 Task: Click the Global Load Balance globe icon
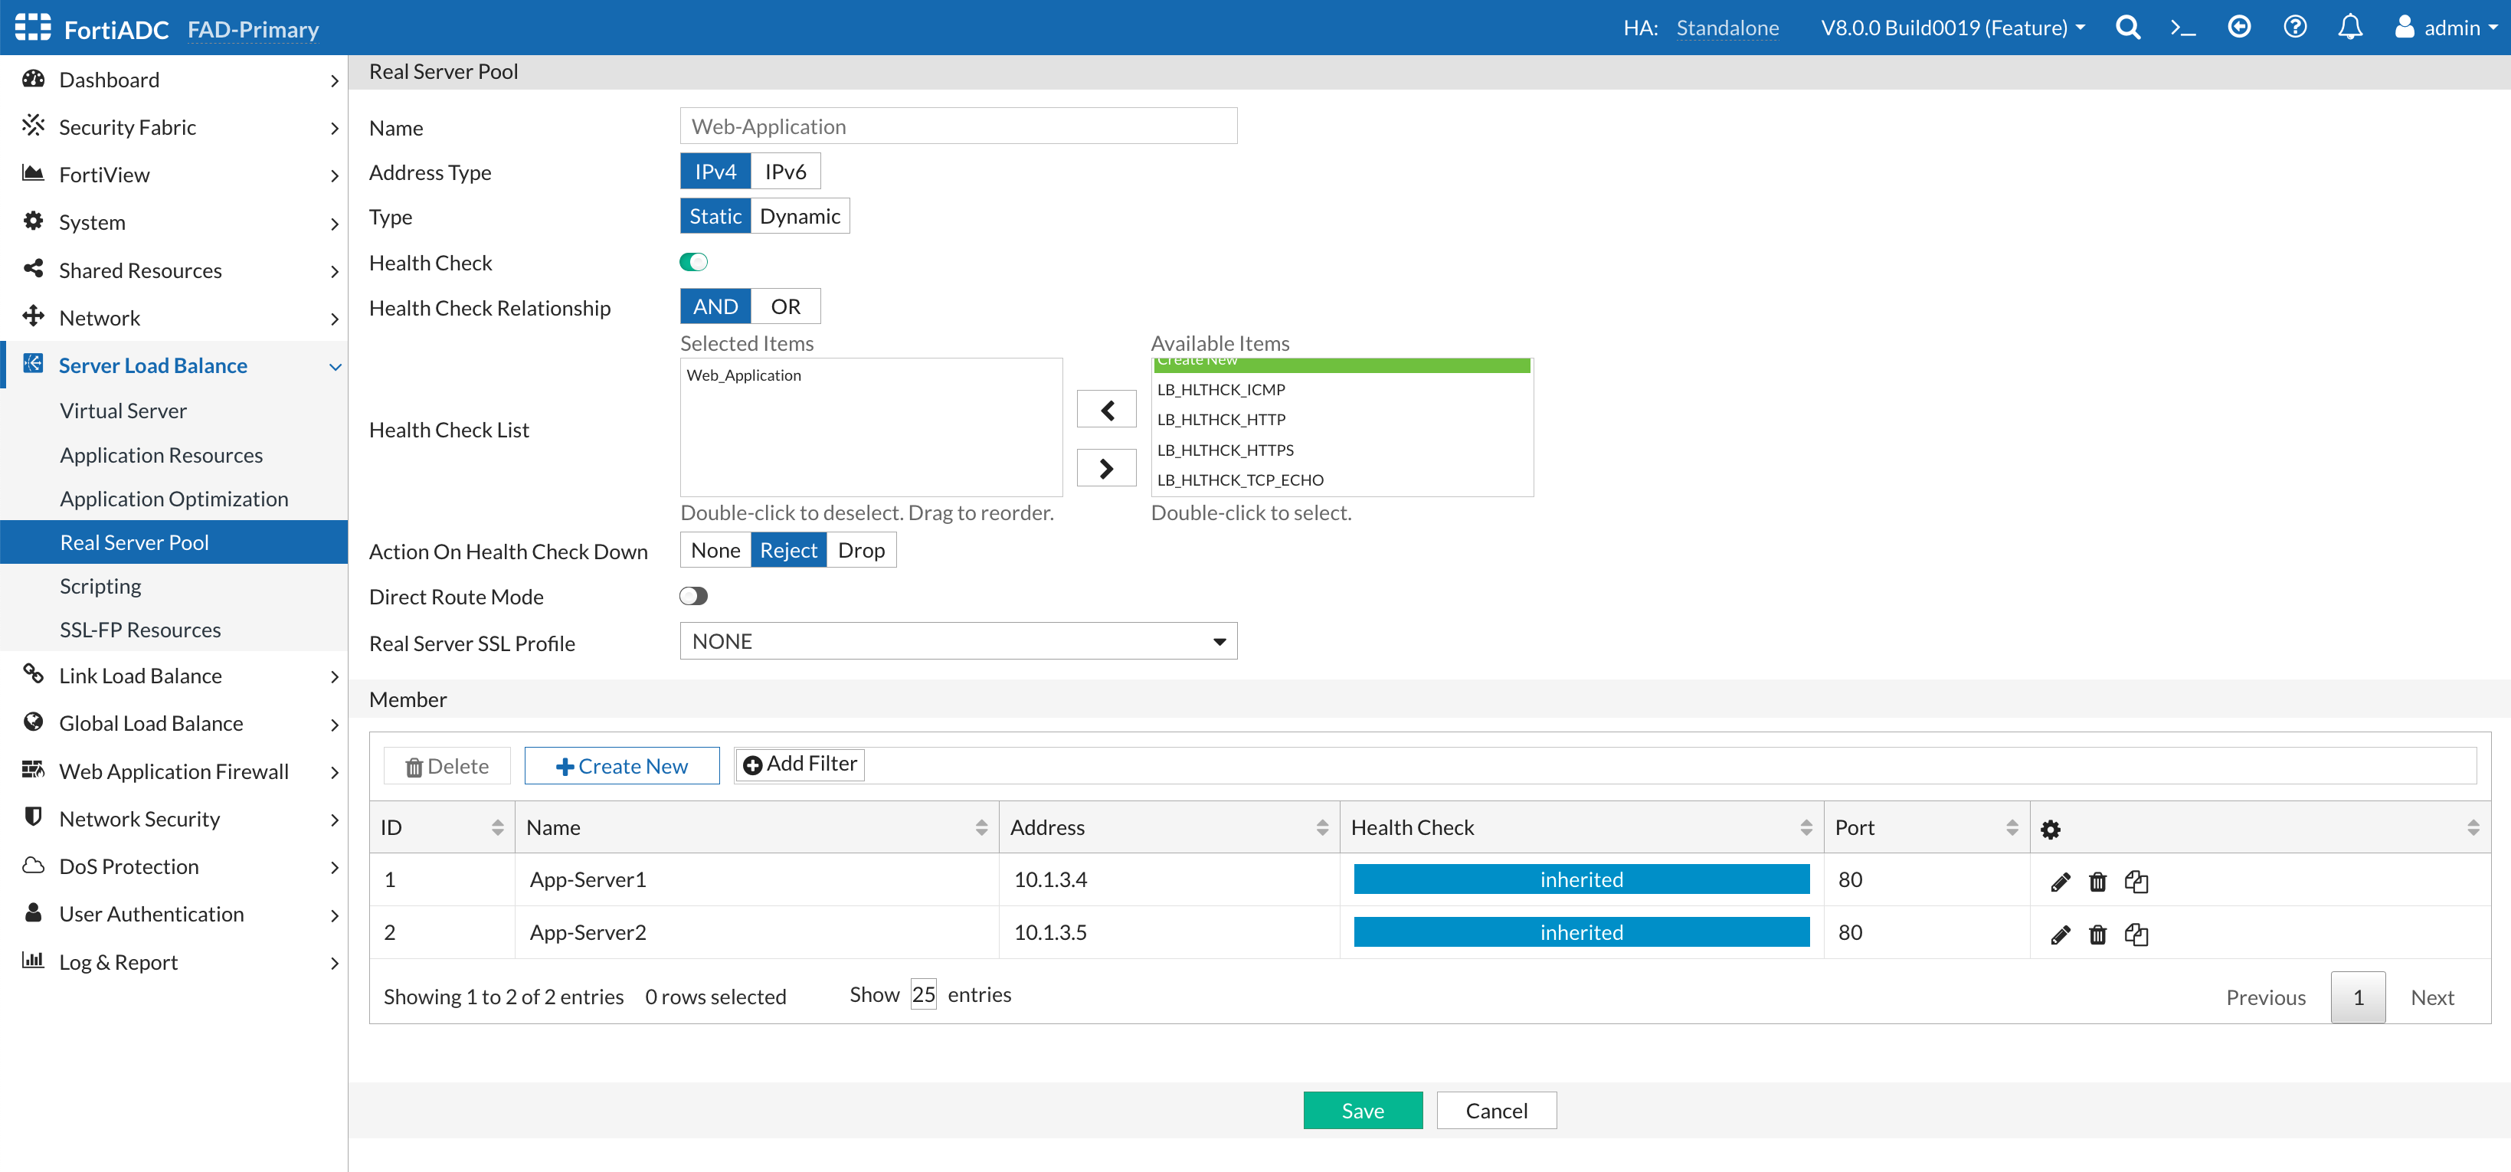[x=33, y=722]
